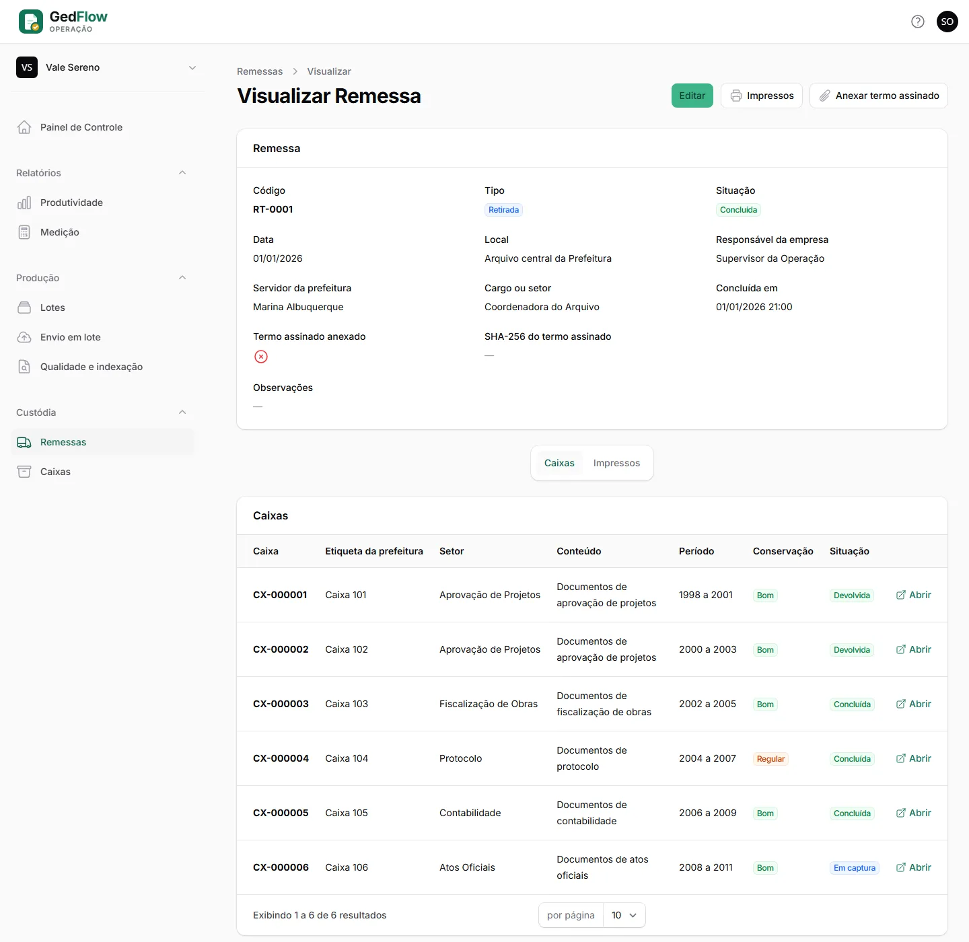The image size is (969, 942).
Task: Click the Caixa 103 label cell
Action: coord(347,704)
